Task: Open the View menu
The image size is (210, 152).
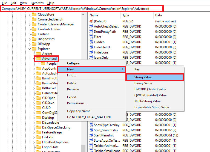Action: (x=23, y=3)
